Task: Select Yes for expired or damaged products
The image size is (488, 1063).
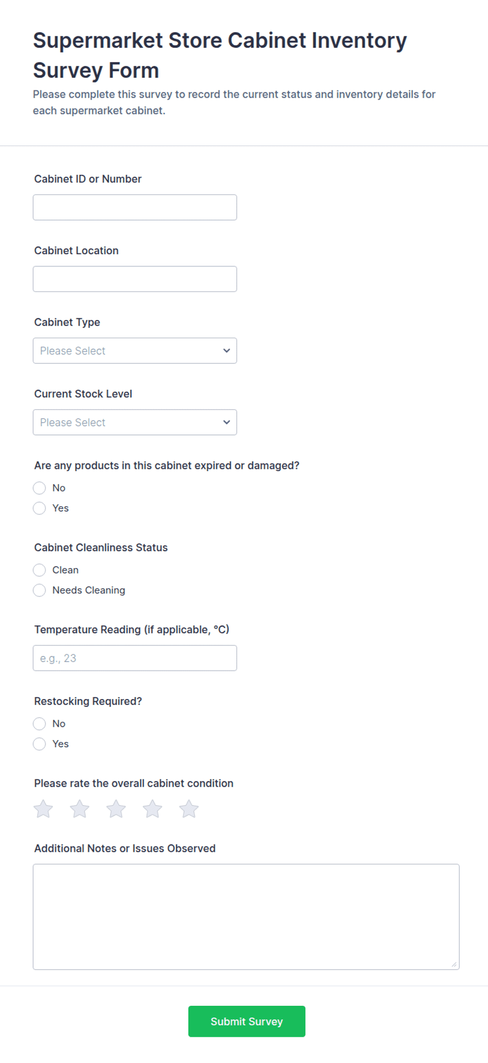Action: [39, 508]
